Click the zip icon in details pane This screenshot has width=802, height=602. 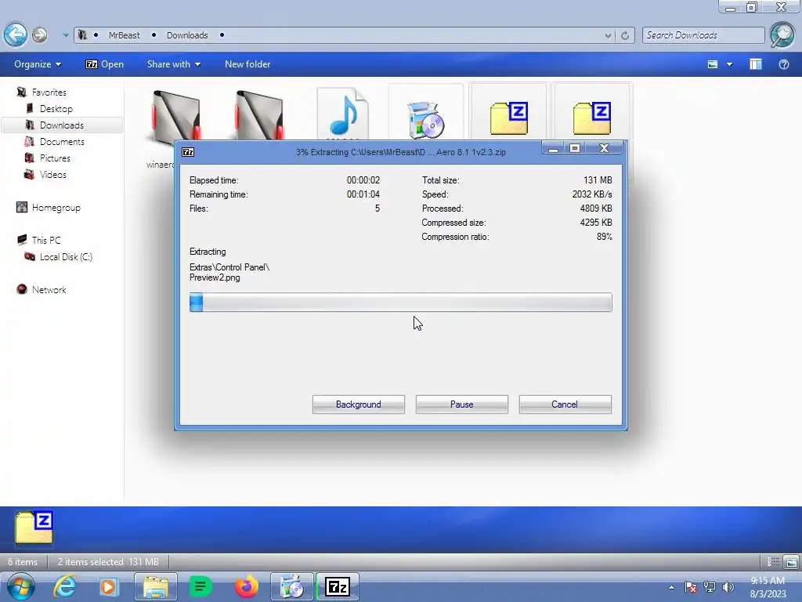tap(34, 527)
